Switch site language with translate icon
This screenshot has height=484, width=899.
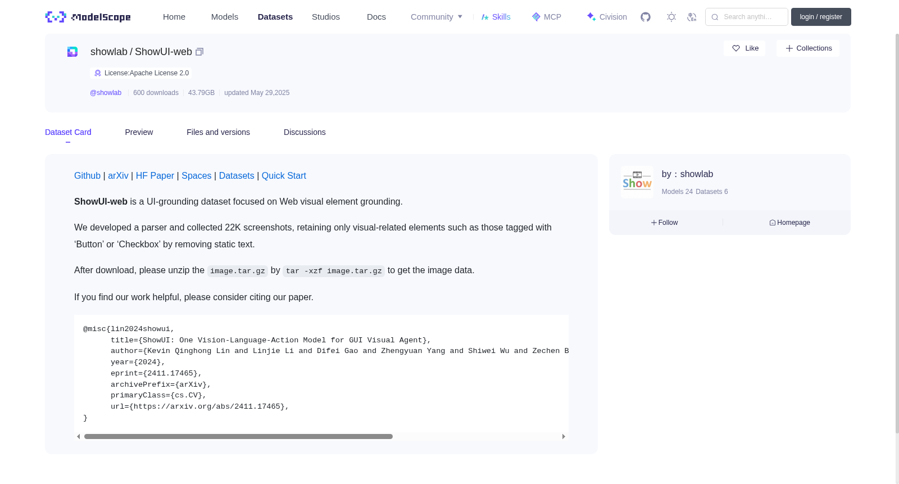[692, 17]
